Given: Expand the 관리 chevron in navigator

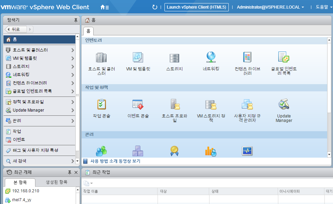Looking at the screenshot, I should pos(73,121).
